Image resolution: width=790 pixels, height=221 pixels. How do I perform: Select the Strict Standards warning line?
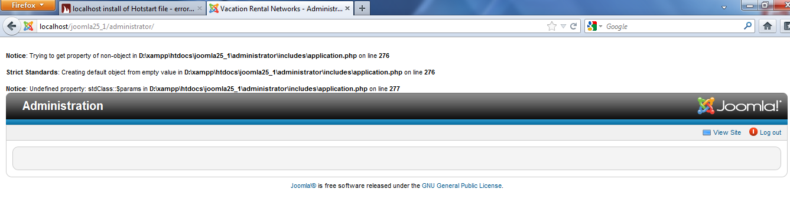[220, 72]
